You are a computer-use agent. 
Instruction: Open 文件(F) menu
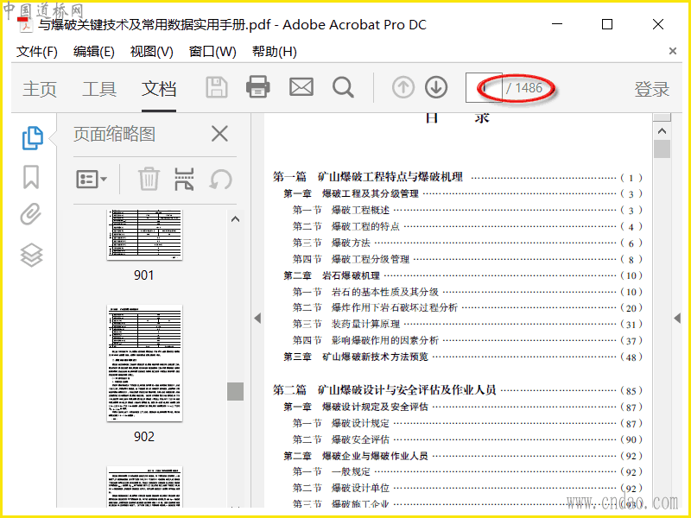point(37,52)
